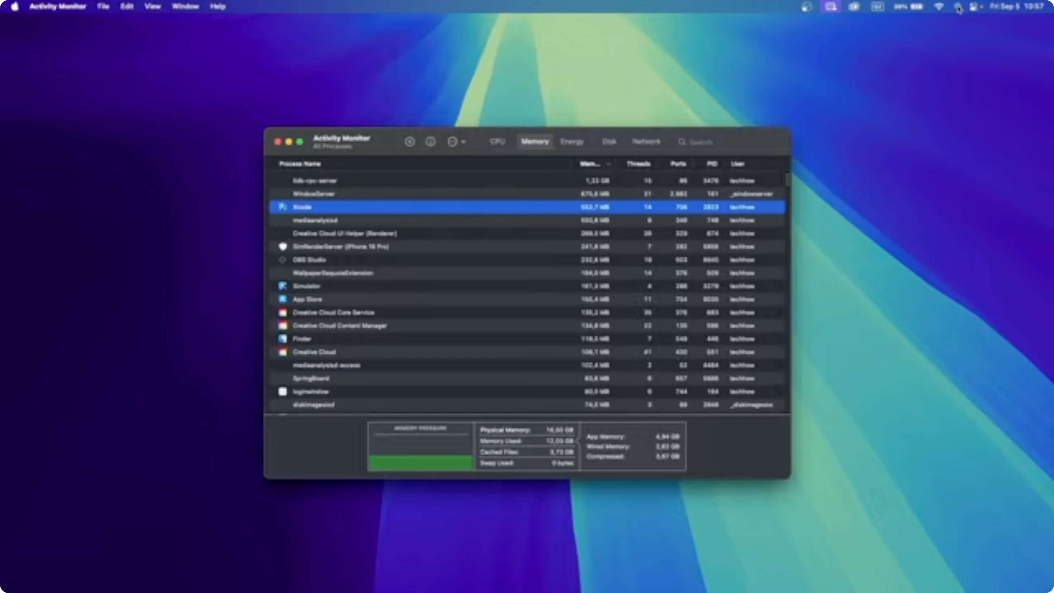
Task: Switch to the CPU tab
Action: [x=497, y=141]
